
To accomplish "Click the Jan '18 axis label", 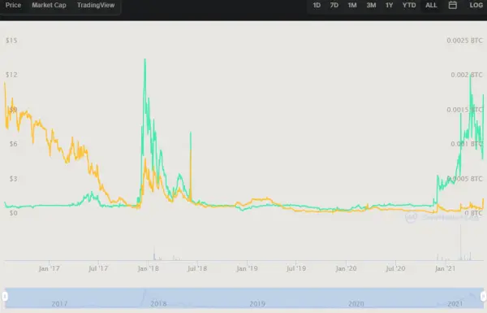I will [x=149, y=268].
